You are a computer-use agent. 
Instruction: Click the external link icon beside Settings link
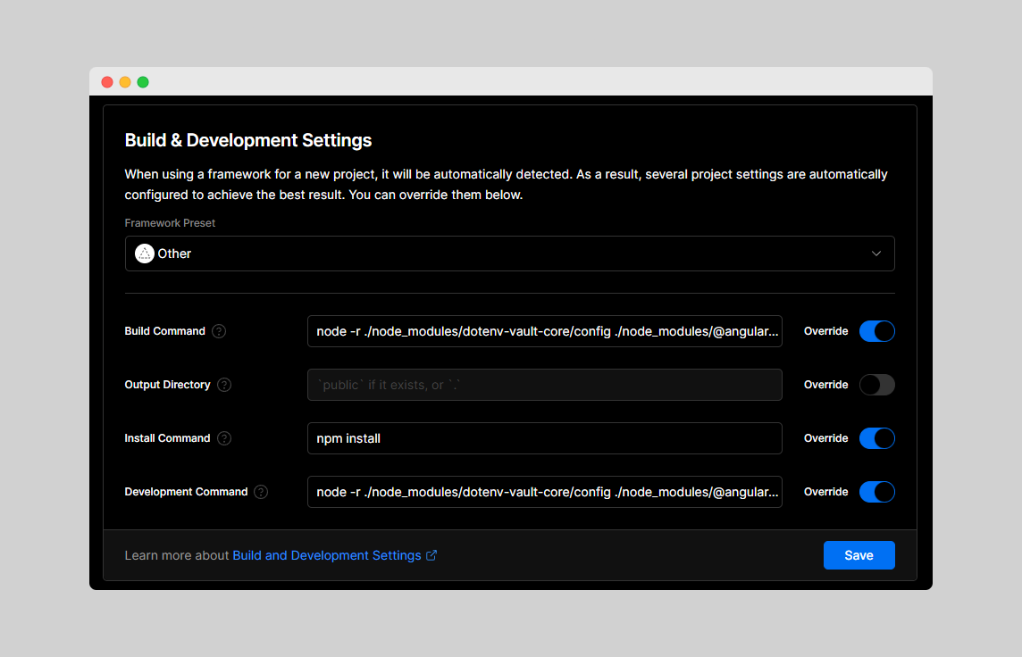[431, 555]
